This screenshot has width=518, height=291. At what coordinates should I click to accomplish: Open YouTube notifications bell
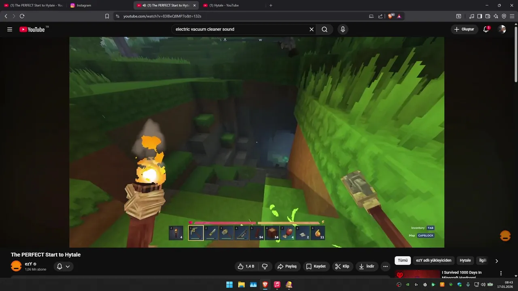pos(486,29)
